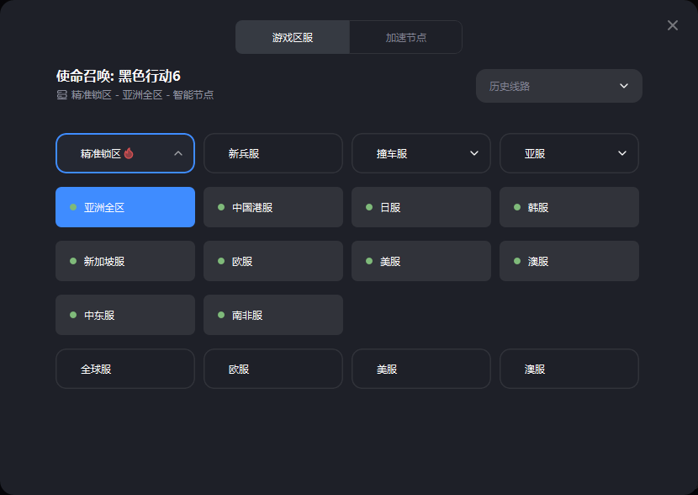This screenshot has height=495, width=698.
Task: Choose the 韩服 region
Action: click(569, 207)
